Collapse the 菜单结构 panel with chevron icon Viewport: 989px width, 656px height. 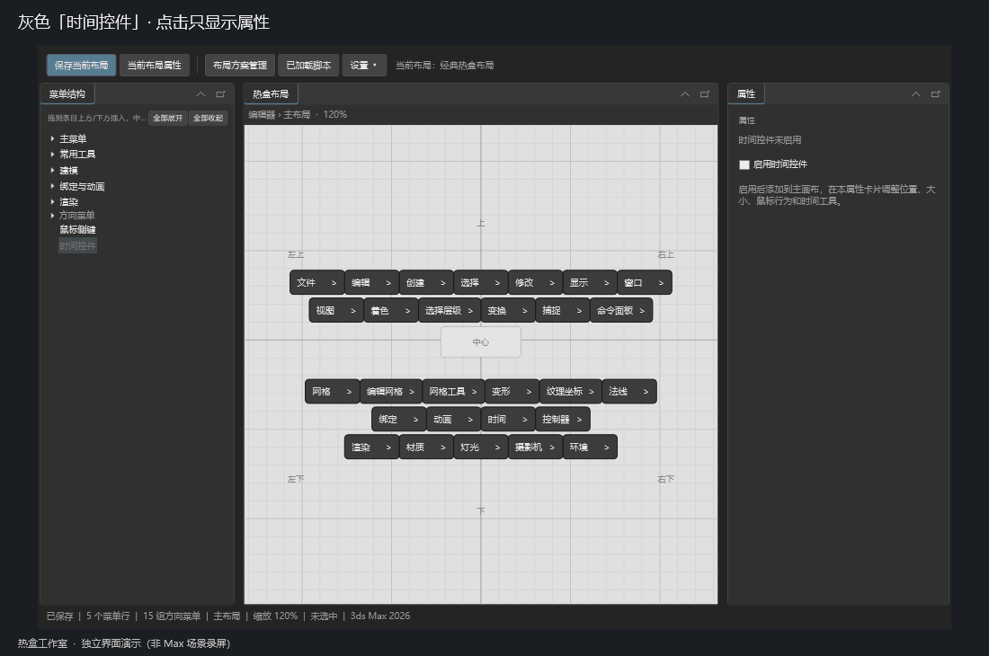pyautogui.click(x=200, y=93)
